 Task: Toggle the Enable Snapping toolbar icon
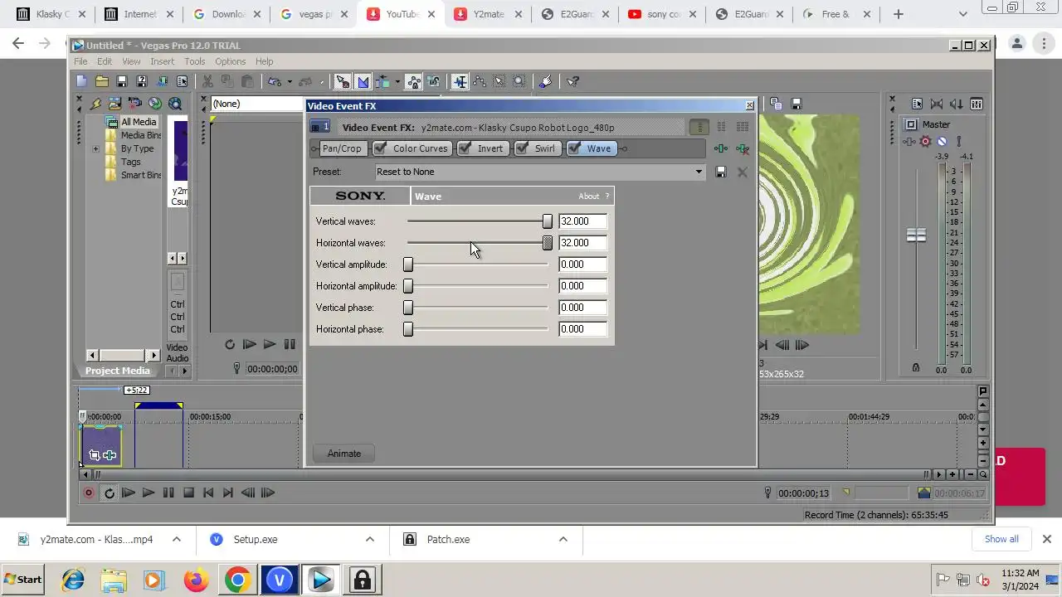tap(342, 81)
